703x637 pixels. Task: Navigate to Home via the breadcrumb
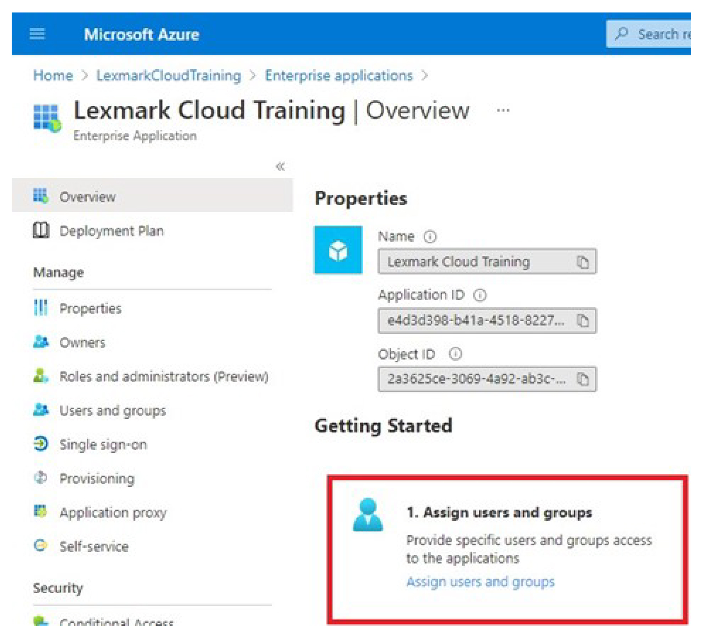click(53, 75)
